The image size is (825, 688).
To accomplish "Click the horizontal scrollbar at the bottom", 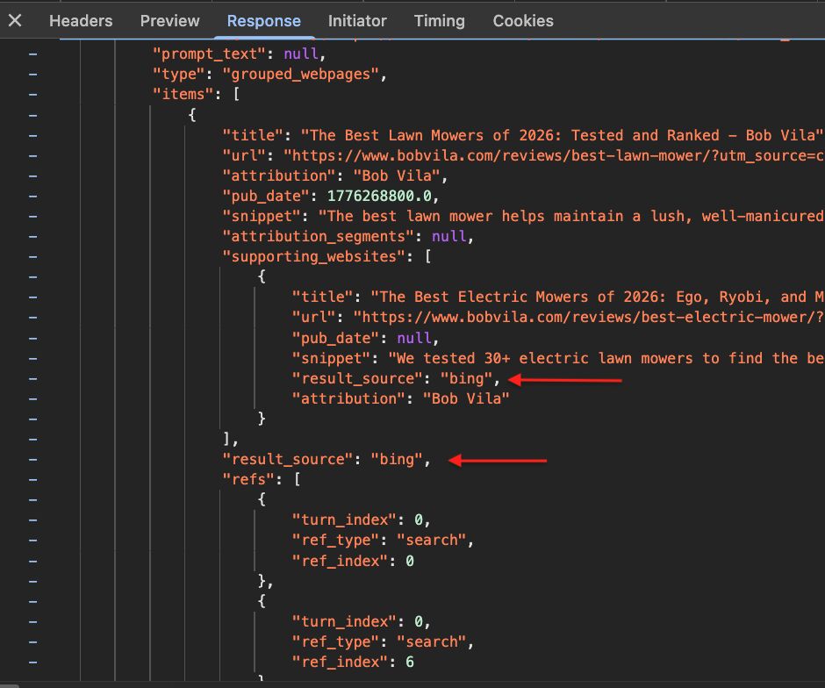I will (10, 686).
